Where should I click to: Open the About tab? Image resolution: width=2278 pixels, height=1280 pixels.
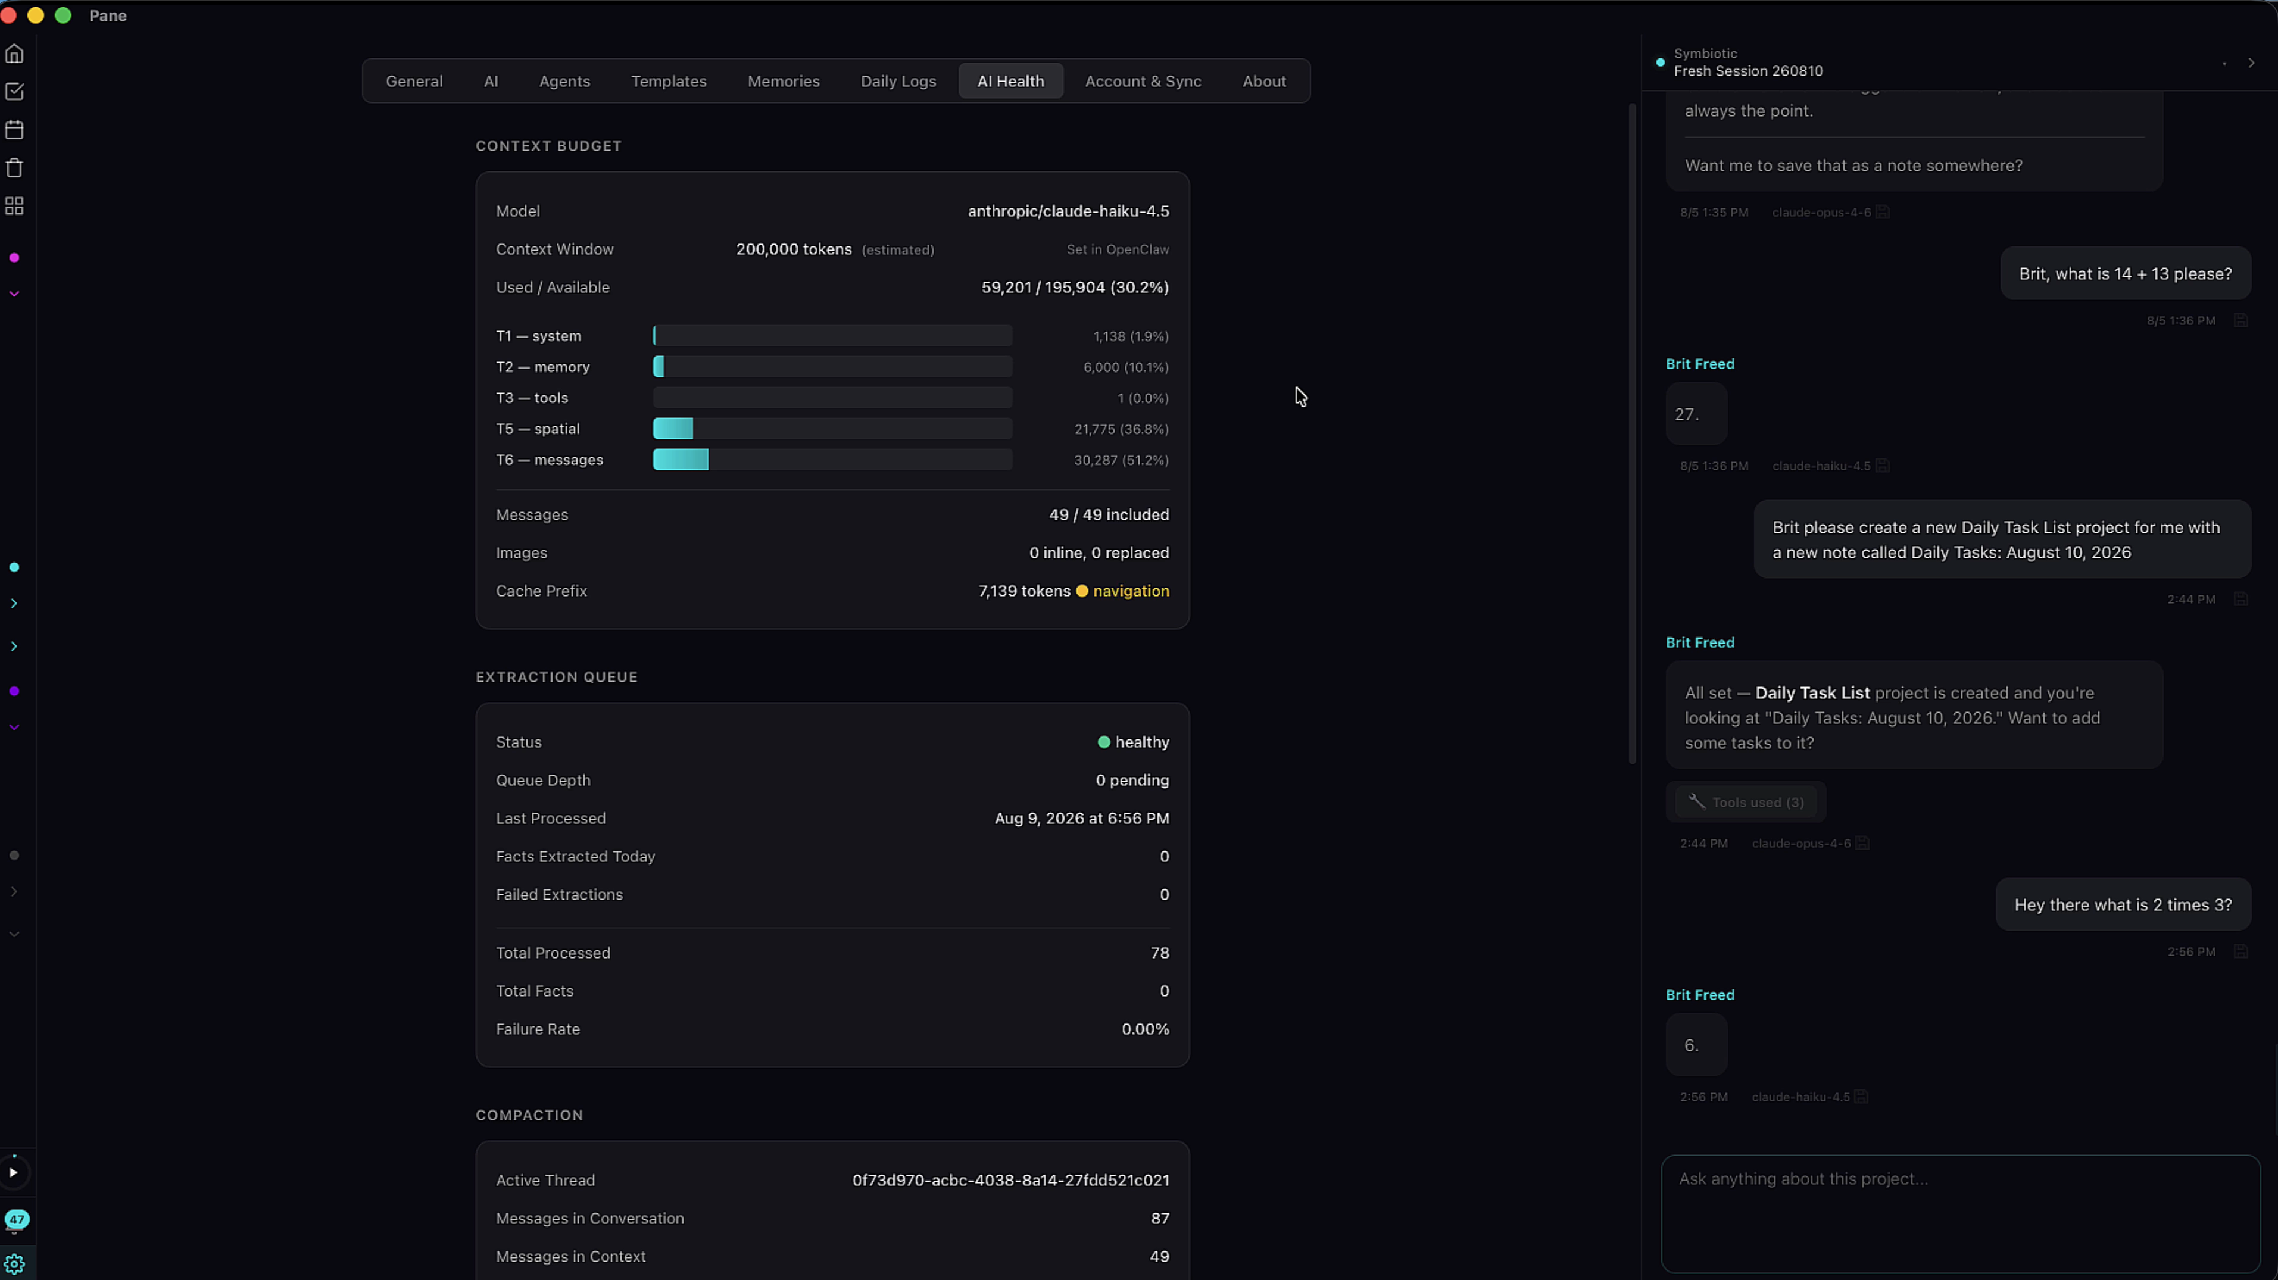pos(1263,82)
